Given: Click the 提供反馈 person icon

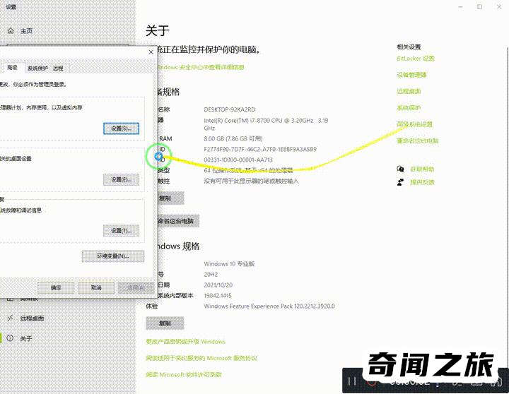Looking at the screenshot, I should pos(400,182).
